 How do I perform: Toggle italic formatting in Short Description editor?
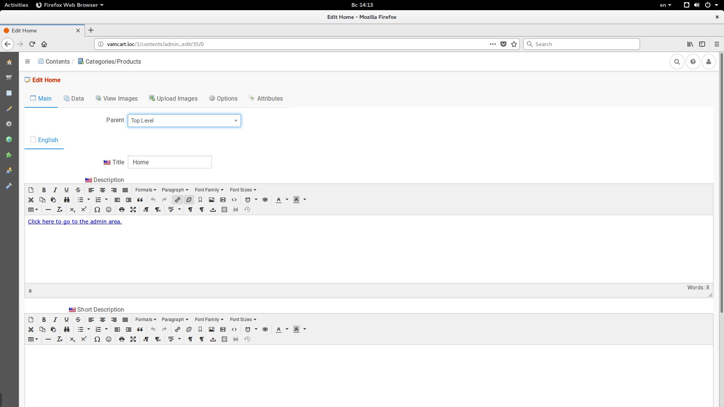(55, 320)
